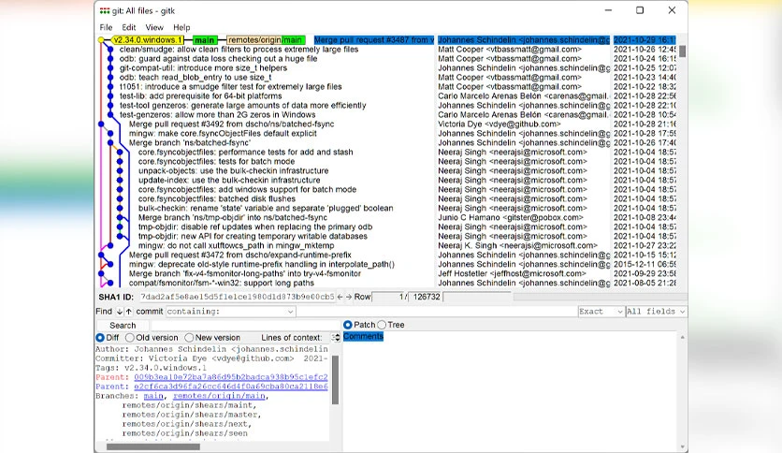Viewport: 782px width, 453px height.
Task: Click the yellow graph node of the top commit
Action: pos(101,40)
